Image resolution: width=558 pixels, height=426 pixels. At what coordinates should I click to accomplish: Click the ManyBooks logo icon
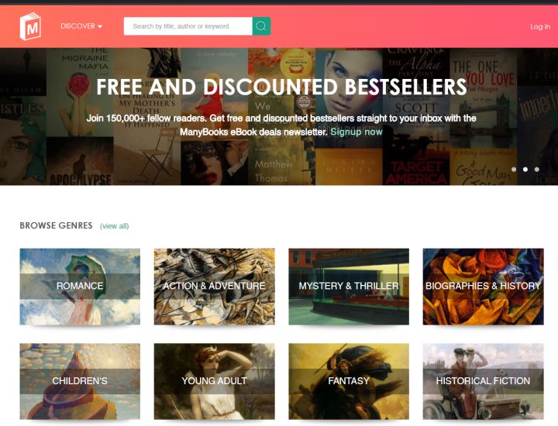click(x=30, y=26)
